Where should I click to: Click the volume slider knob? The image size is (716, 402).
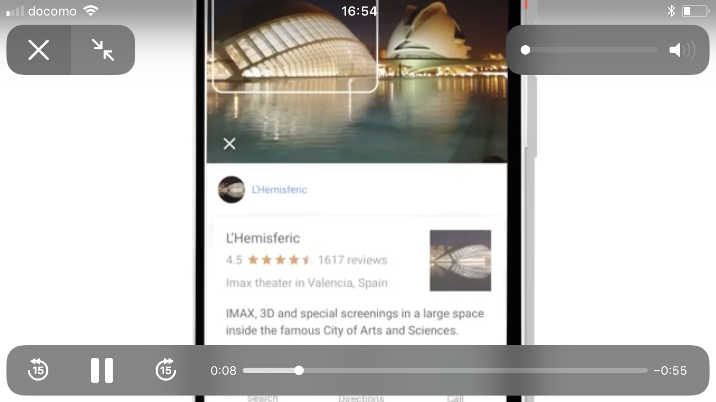525,50
